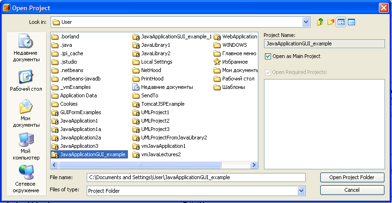The width and height of the screenshot is (392, 203).
Task: Select the JavaLibrary1 project icon
Action: [136, 45]
